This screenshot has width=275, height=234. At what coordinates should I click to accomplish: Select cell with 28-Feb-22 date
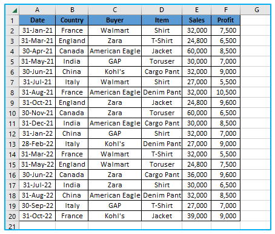click(38, 144)
